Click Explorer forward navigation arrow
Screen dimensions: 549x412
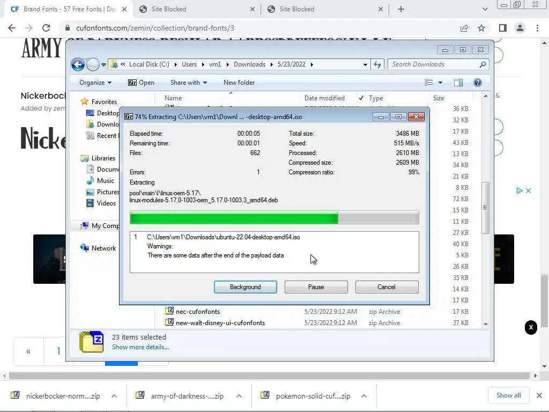[x=93, y=64]
